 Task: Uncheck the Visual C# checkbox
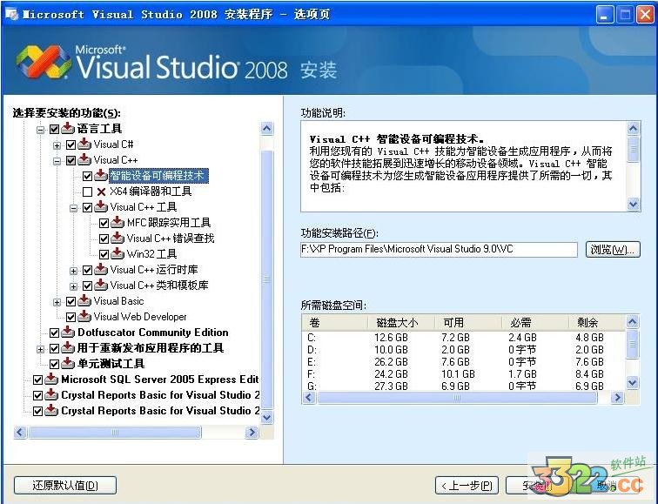[70, 144]
